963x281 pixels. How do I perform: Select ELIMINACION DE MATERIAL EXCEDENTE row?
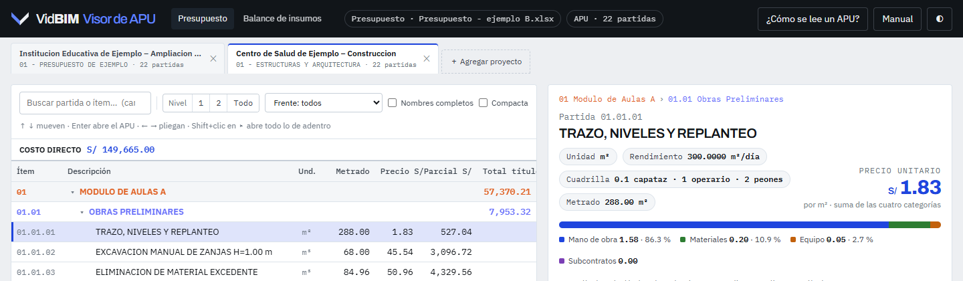pos(274,272)
